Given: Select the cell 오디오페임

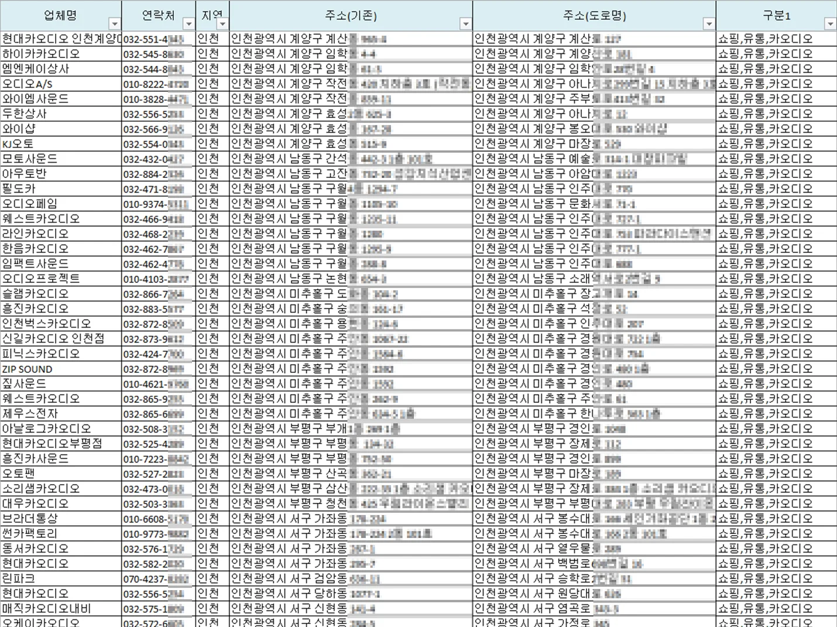Looking at the screenshot, I should (x=61, y=204).
